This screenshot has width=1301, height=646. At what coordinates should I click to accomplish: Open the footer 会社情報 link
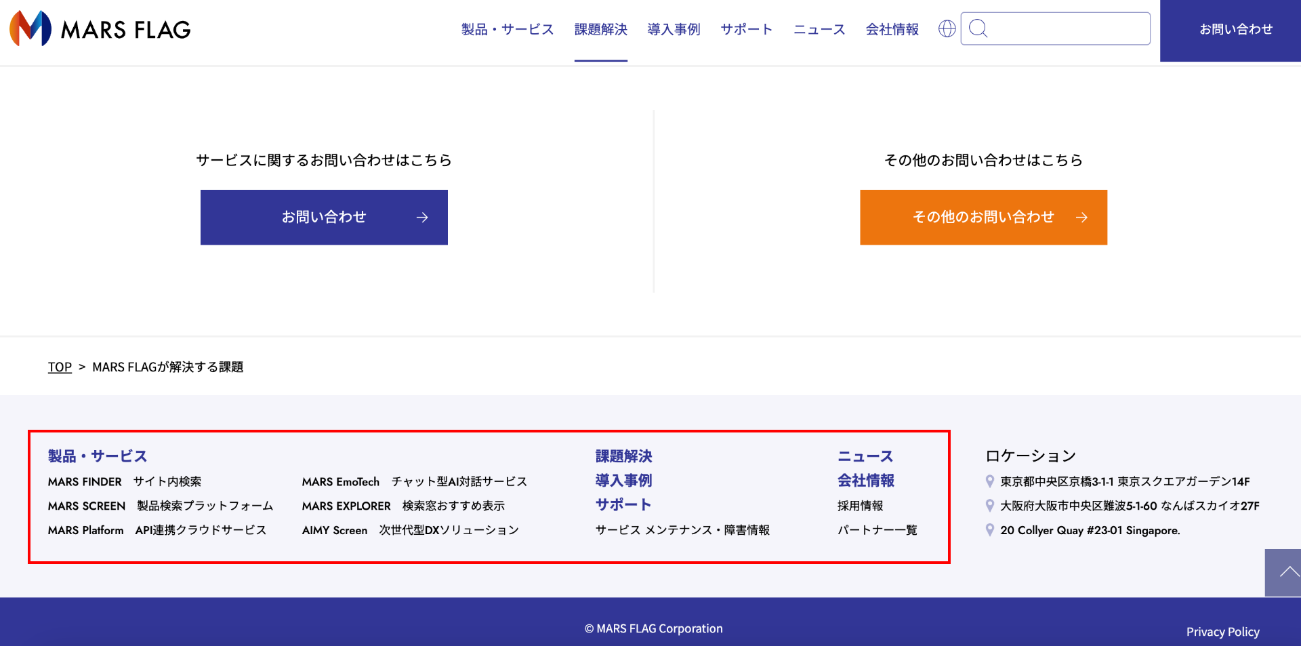866,481
